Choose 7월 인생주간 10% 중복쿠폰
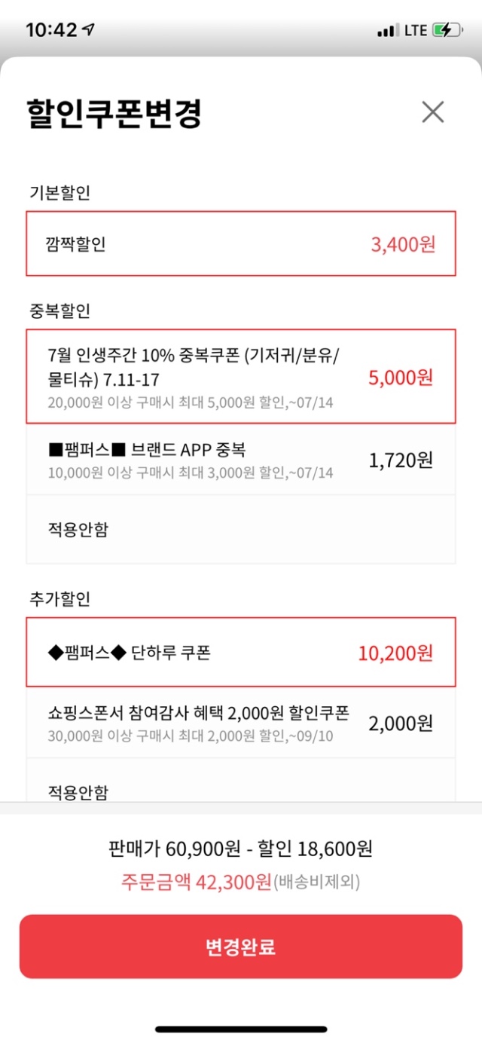 click(x=241, y=375)
